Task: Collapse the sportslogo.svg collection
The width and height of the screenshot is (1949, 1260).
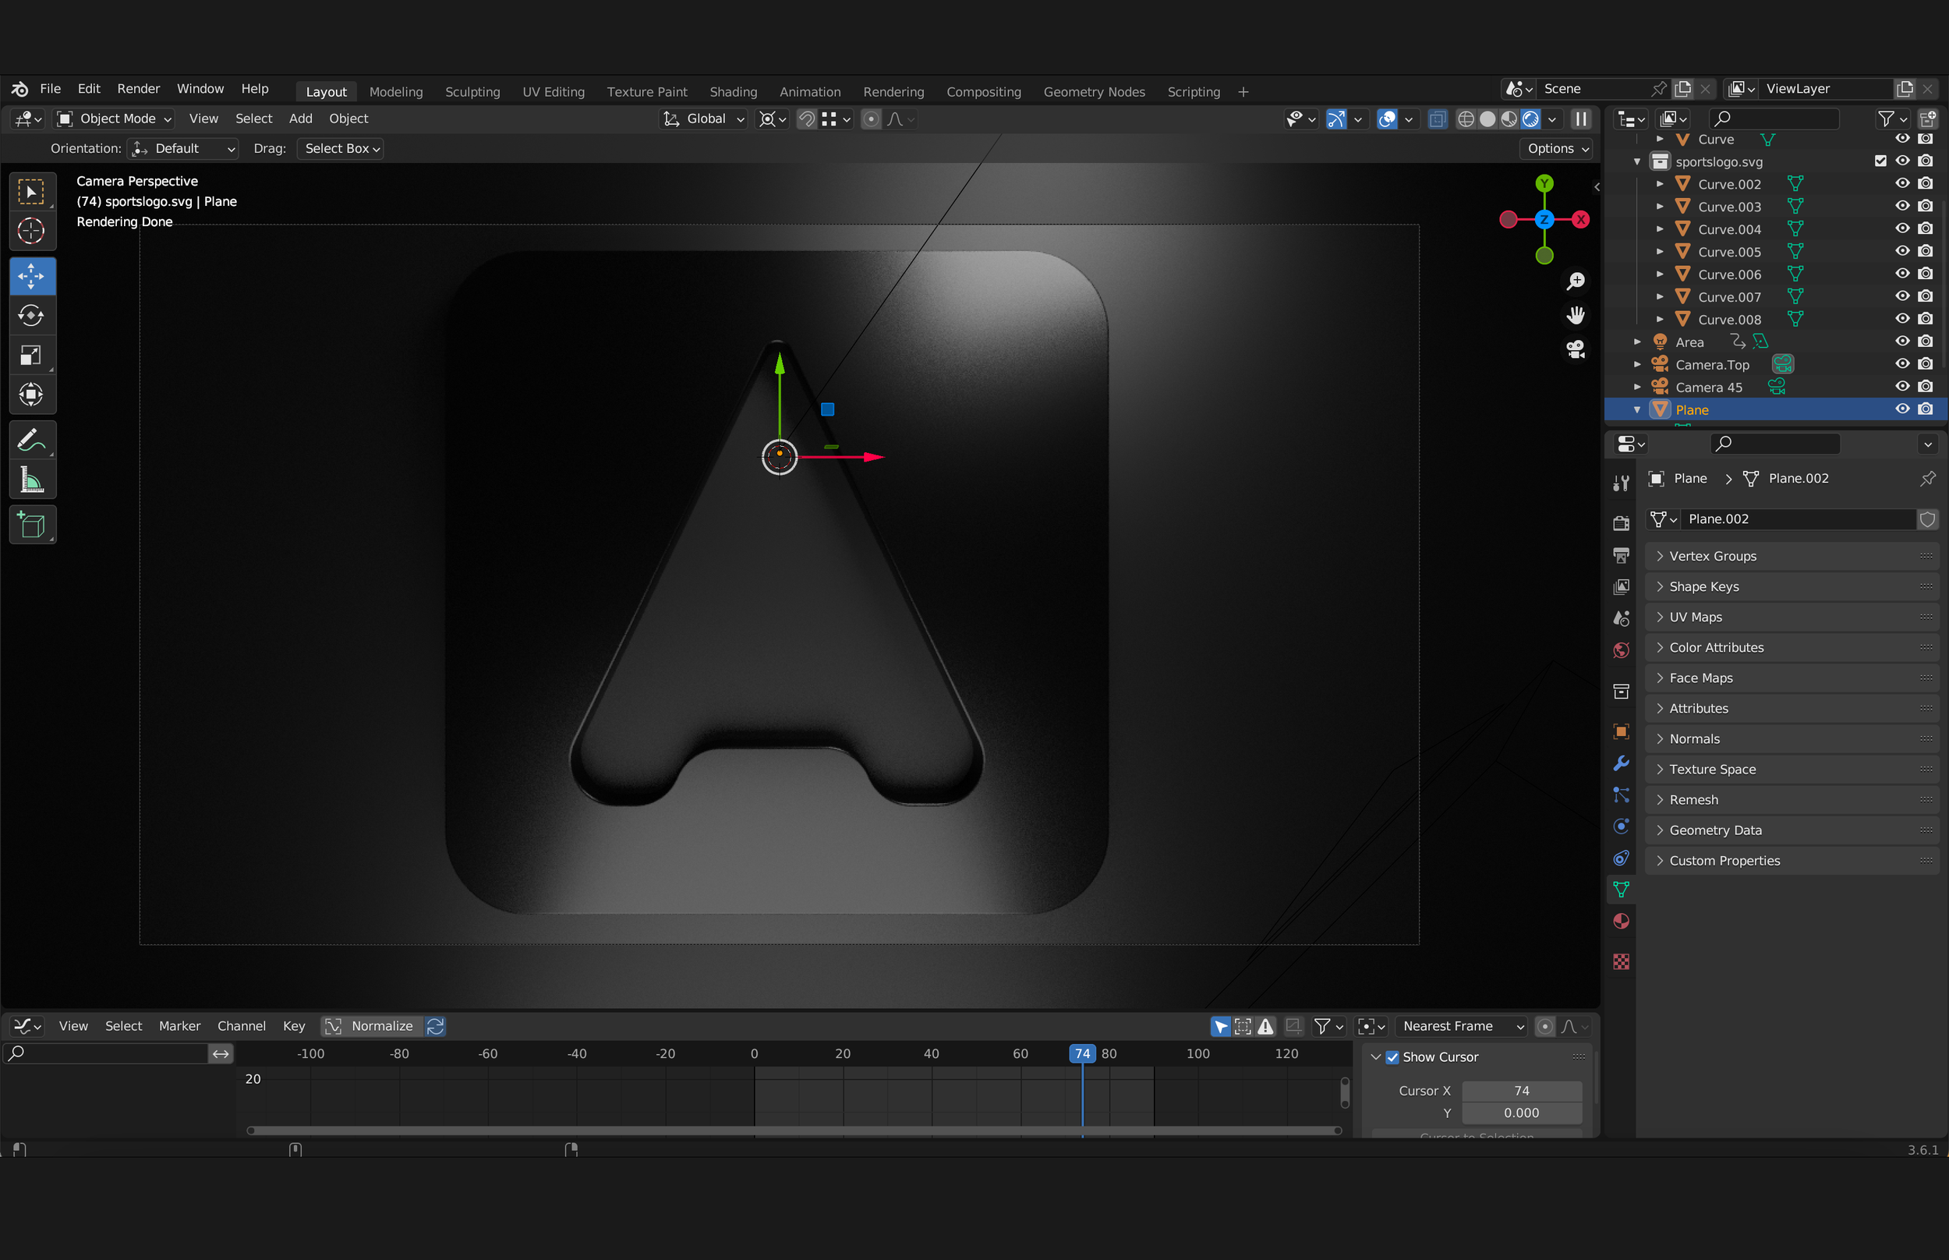Action: 1636,162
